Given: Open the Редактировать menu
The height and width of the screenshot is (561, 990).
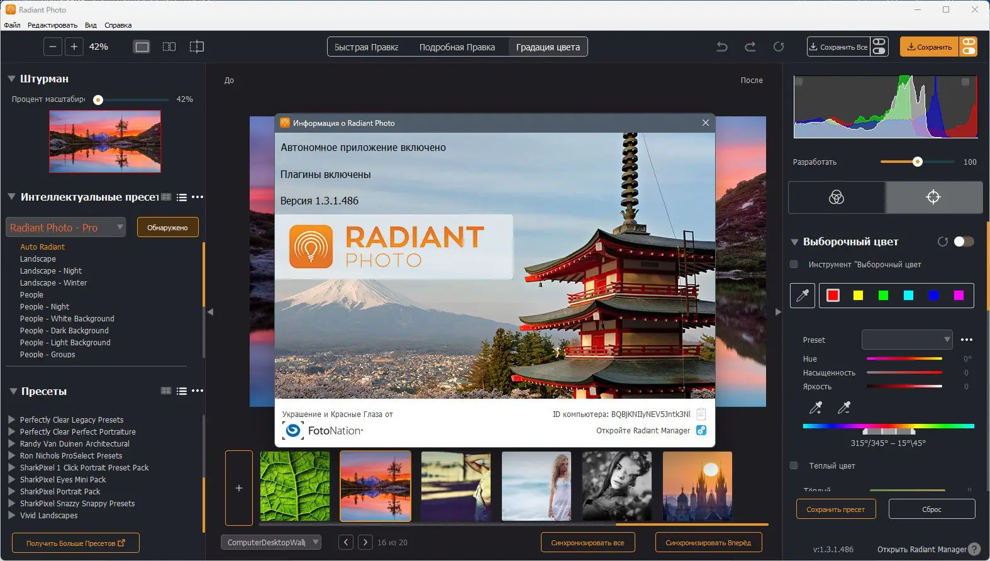Looking at the screenshot, I should click(52, 25).
